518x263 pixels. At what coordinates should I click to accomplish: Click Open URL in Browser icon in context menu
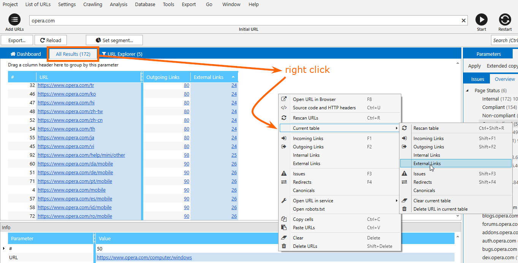coord(284,99)
